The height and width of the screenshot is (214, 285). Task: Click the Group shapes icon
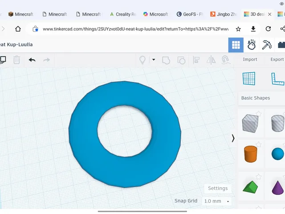pos(166,60)
